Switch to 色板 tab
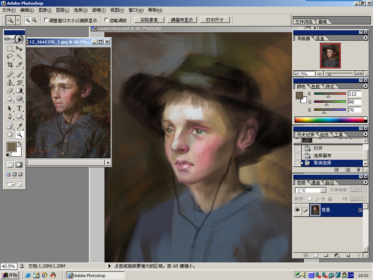 [316, 86]
